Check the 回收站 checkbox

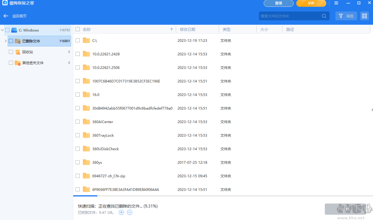coord(11,52)
